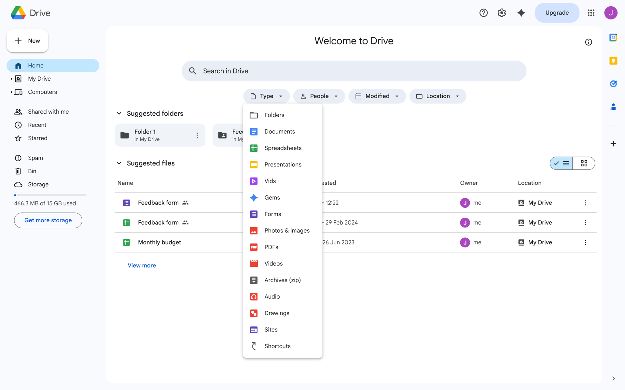Image resolution: width=625 pixels, height=390 pixels.
Task: Open the Spam section
Action: tap(53, 158)
